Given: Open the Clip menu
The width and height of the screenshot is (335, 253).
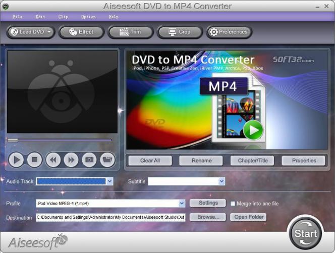Looking at the screenshot, I should 63,17.
